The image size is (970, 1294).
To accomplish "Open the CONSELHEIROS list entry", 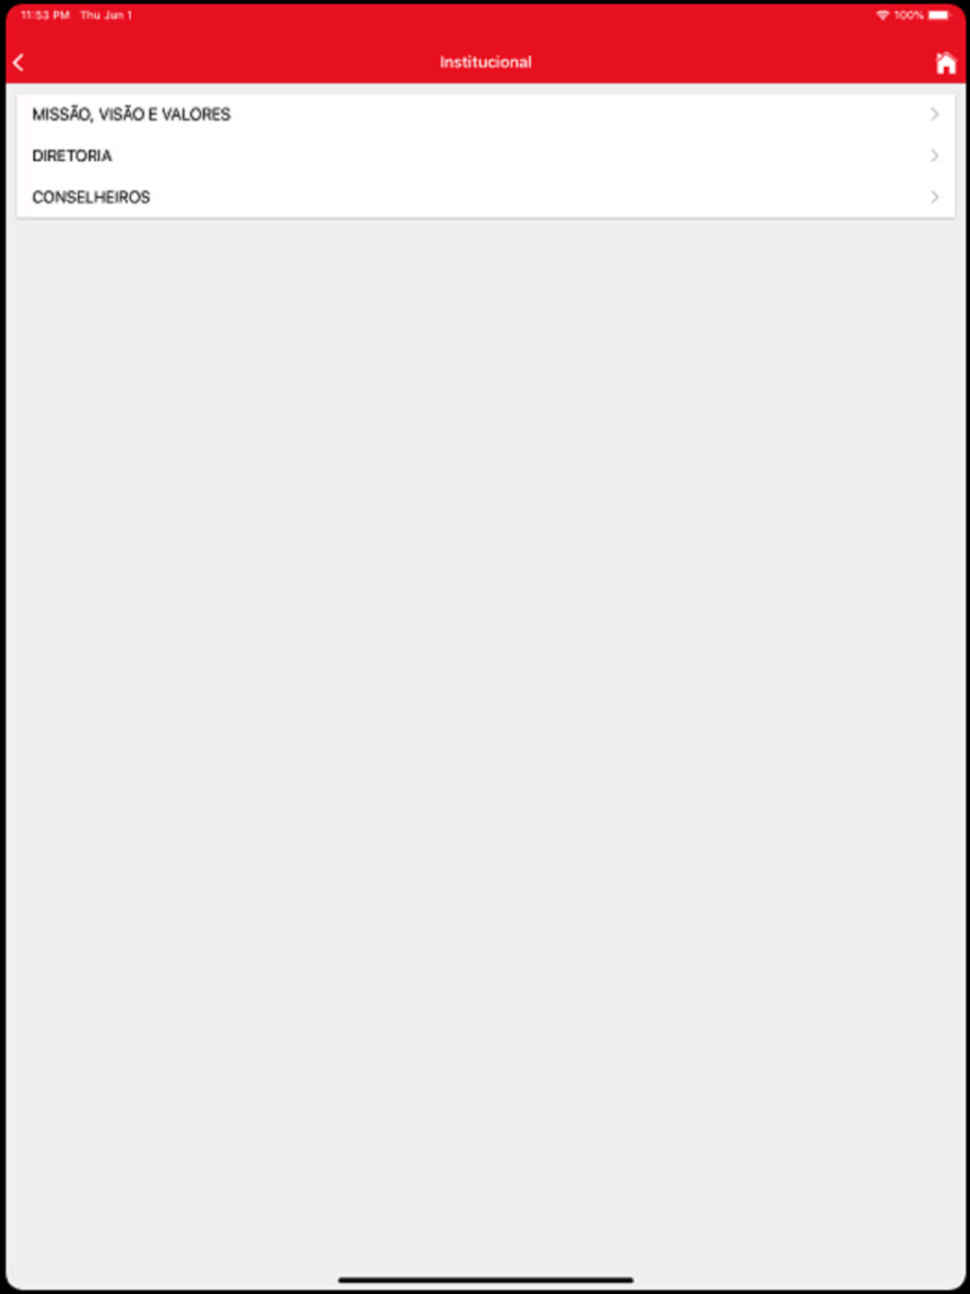I will [x=486, y=197].
